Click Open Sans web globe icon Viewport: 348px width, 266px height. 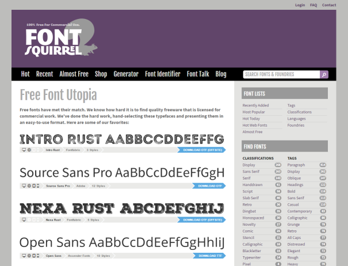coord(29,256)
